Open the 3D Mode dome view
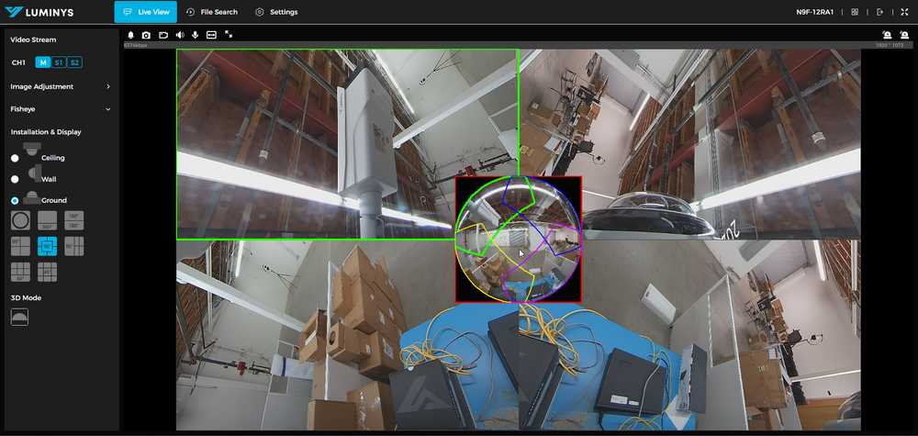Viewport: 918px width, 436px height. click(20, 316)
